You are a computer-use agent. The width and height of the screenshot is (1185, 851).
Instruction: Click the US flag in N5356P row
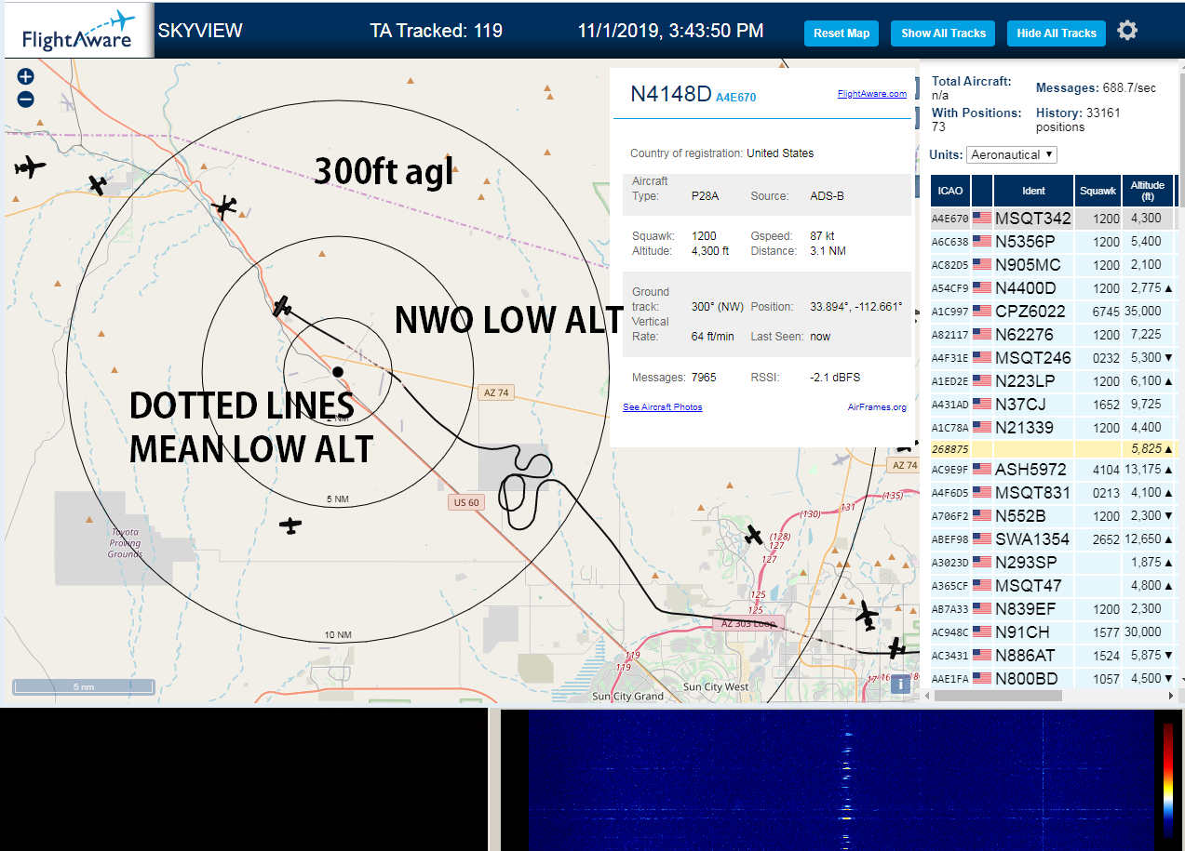(981, 242)
